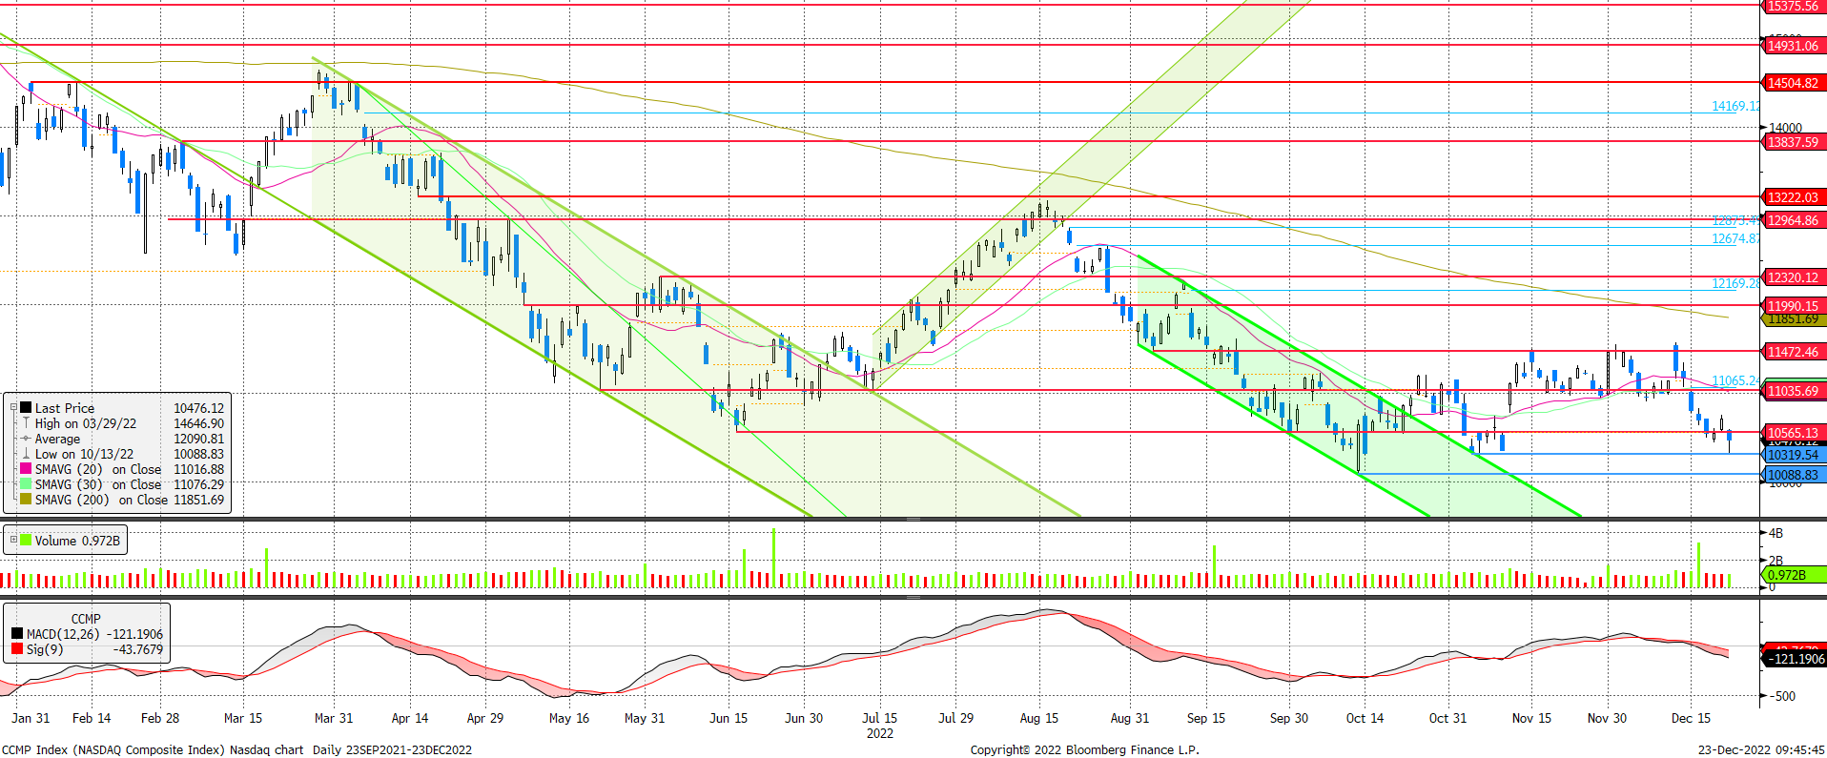Screen dimensions: 1827x758
Task: Click the black Last Price color swatch
Action: pos(26,408)
